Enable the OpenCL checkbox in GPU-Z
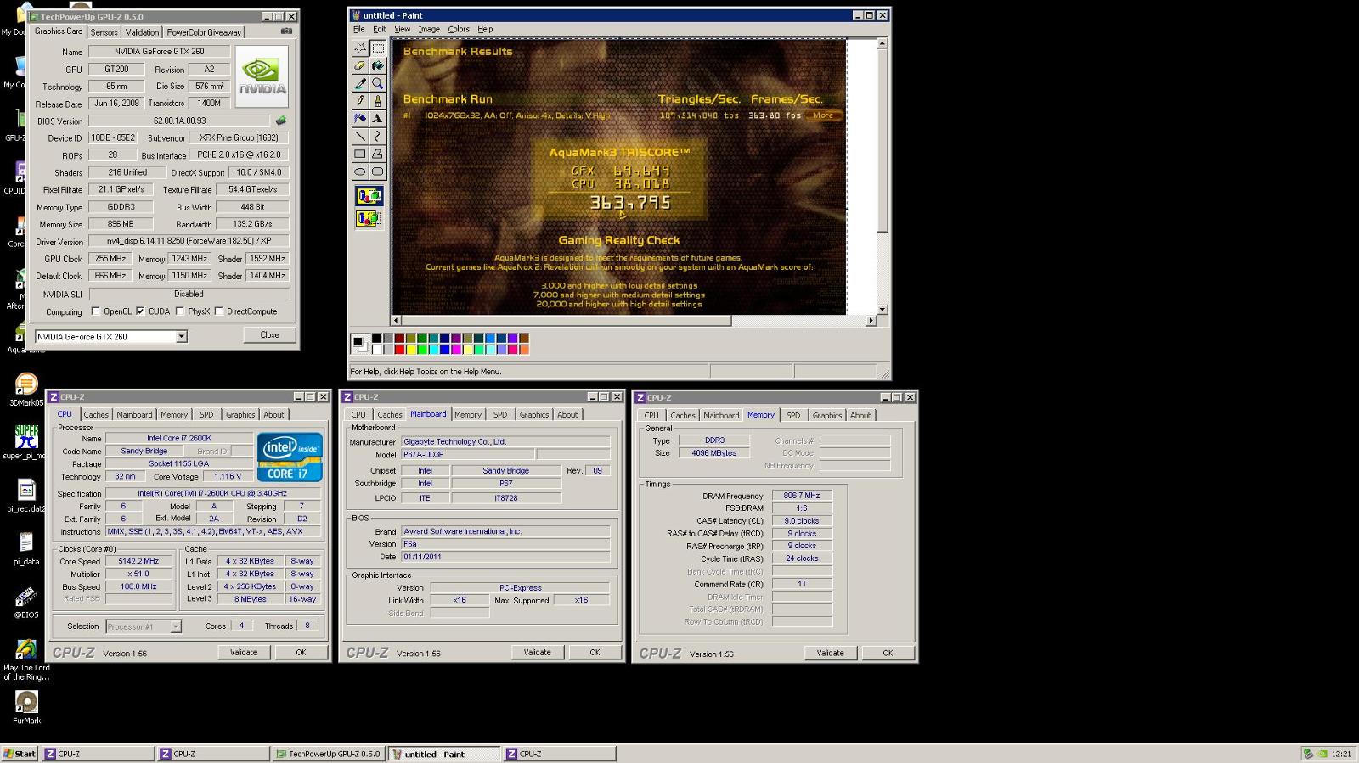Viewport: 1359px width, 763px height. coord(95,311)
